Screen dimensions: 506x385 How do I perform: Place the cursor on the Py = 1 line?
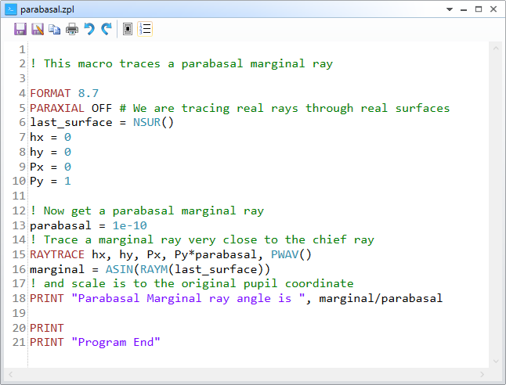(x=50, y=182)
